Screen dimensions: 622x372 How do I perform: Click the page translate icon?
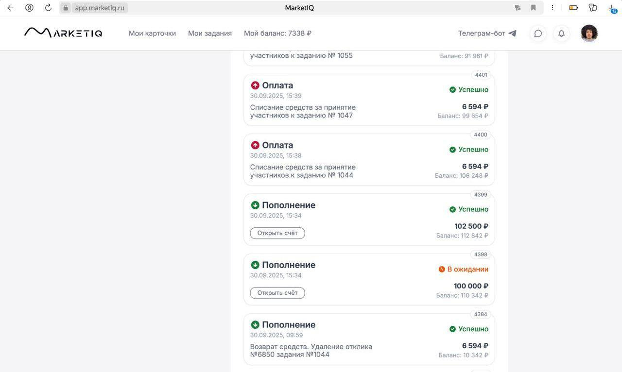click(518, 8)
